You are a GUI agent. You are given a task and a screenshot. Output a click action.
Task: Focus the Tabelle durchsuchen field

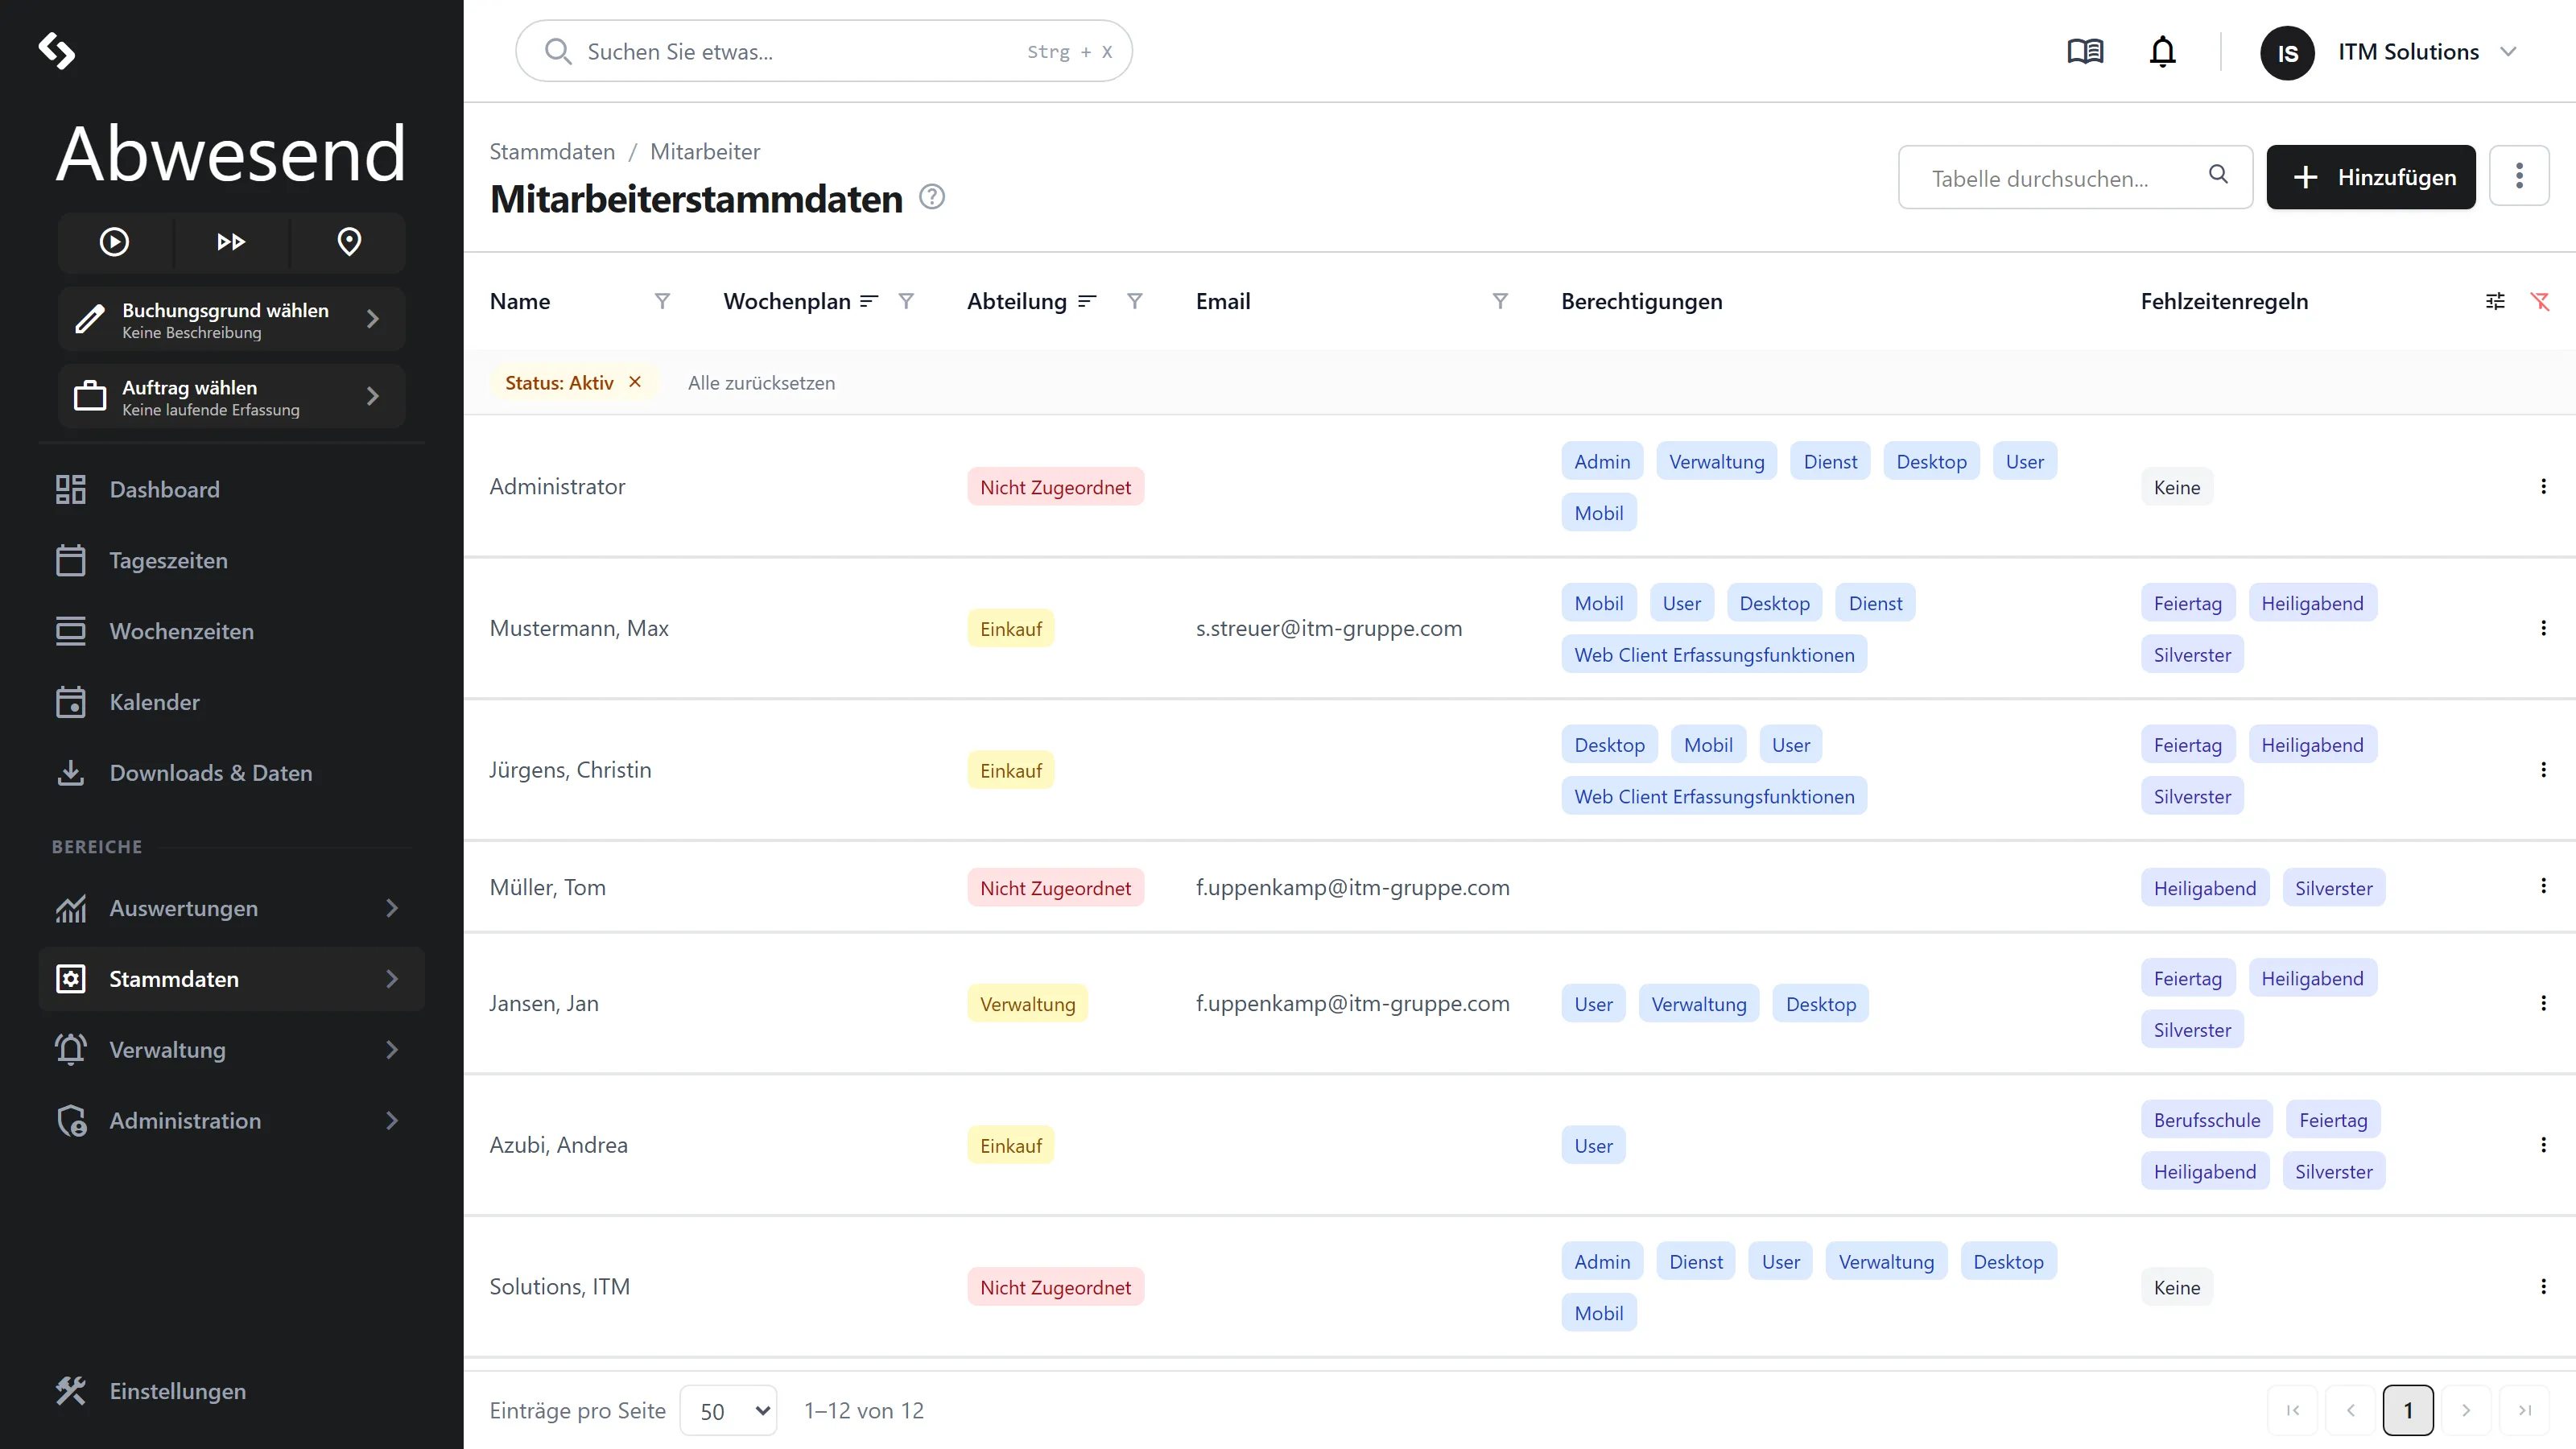(x=2075, y=177)
